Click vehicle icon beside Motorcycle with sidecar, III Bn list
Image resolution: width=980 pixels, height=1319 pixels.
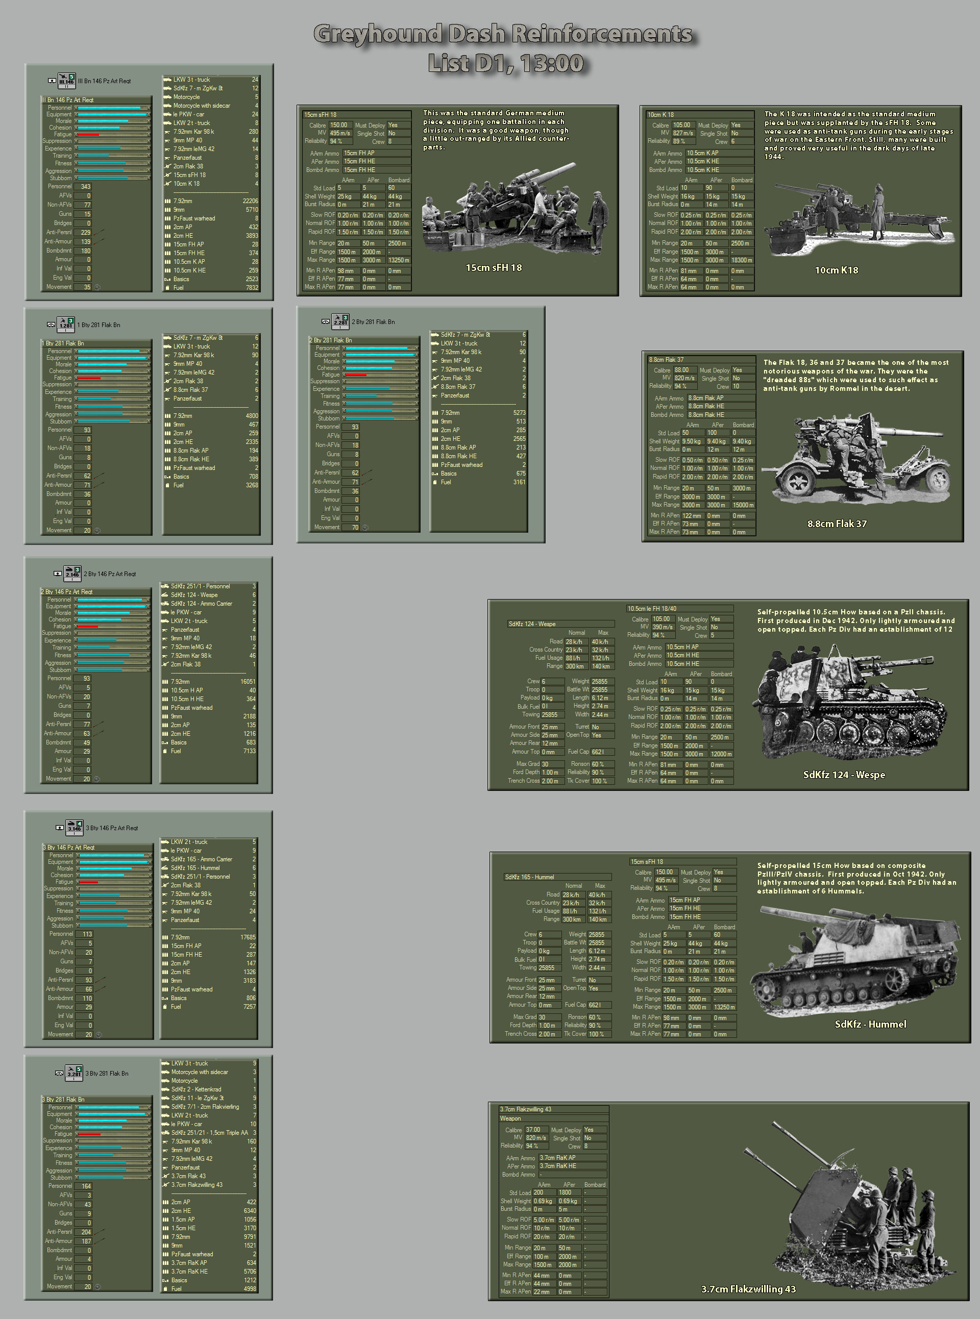[168, 106]
